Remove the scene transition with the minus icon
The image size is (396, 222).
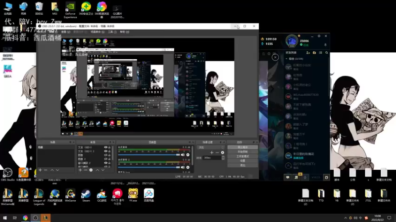(217, 152)
